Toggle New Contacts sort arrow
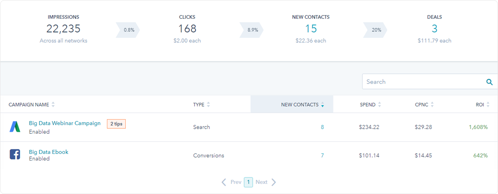498x194 pixels. click(322, 105)
